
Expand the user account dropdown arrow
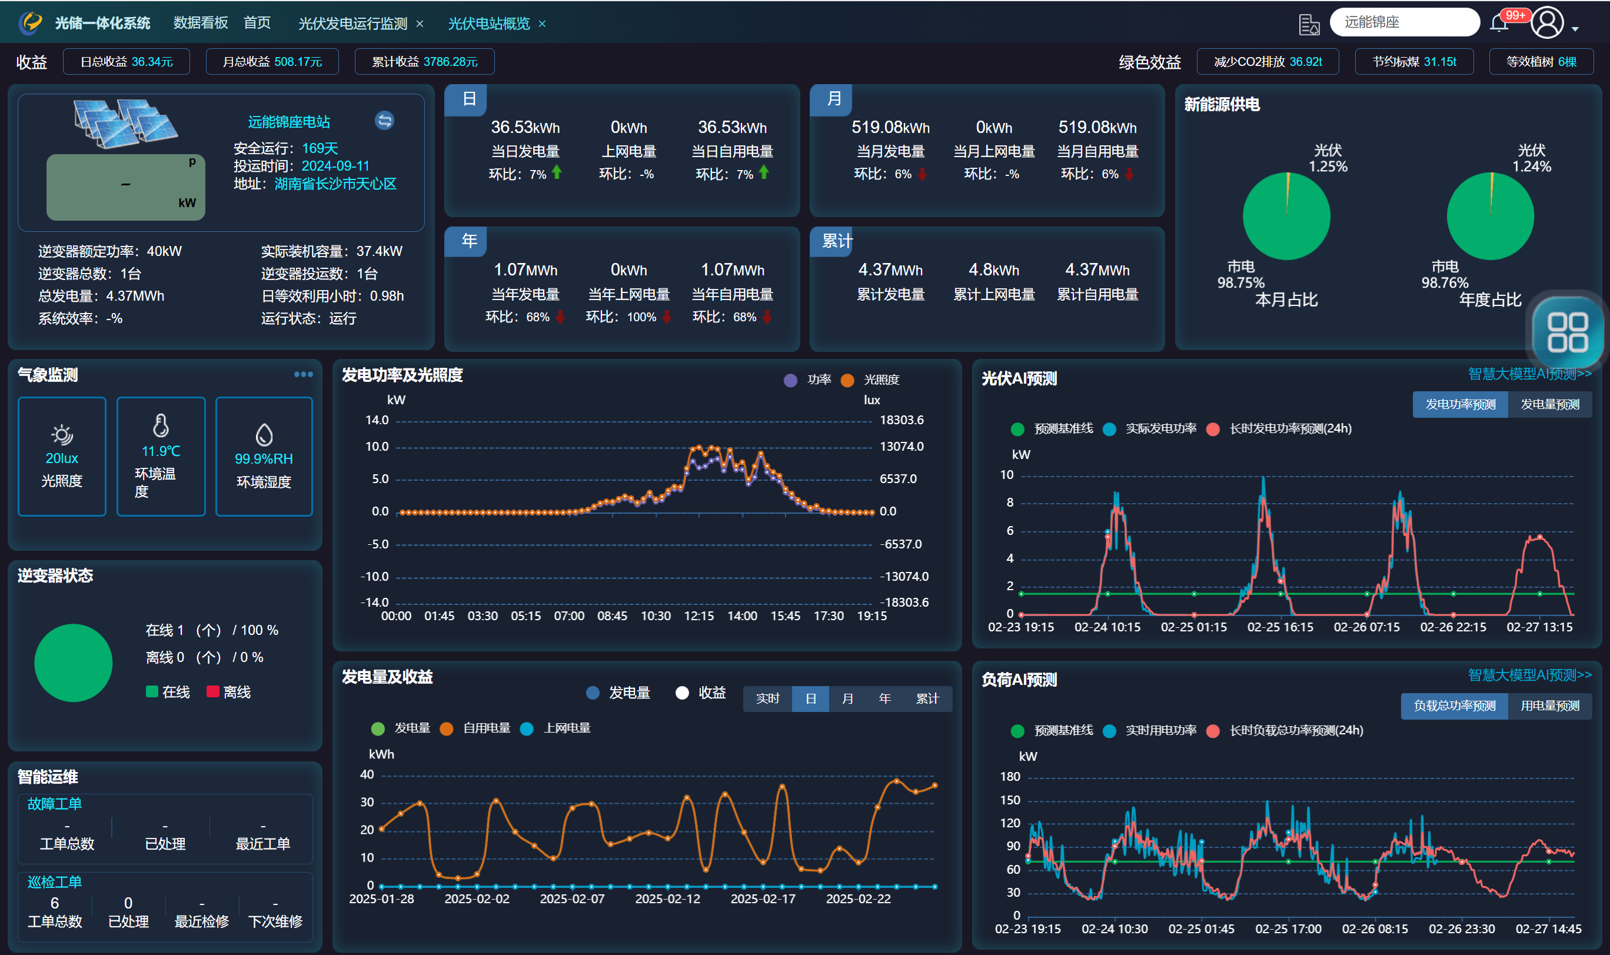[1575, 29]
